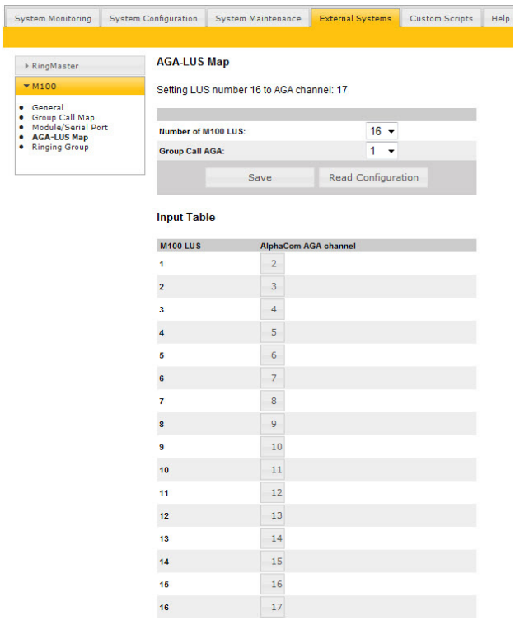Viewport: 515px width, 625px height.
Task: Click AGA channel field for LUS 1
Action: coord(273,264)
